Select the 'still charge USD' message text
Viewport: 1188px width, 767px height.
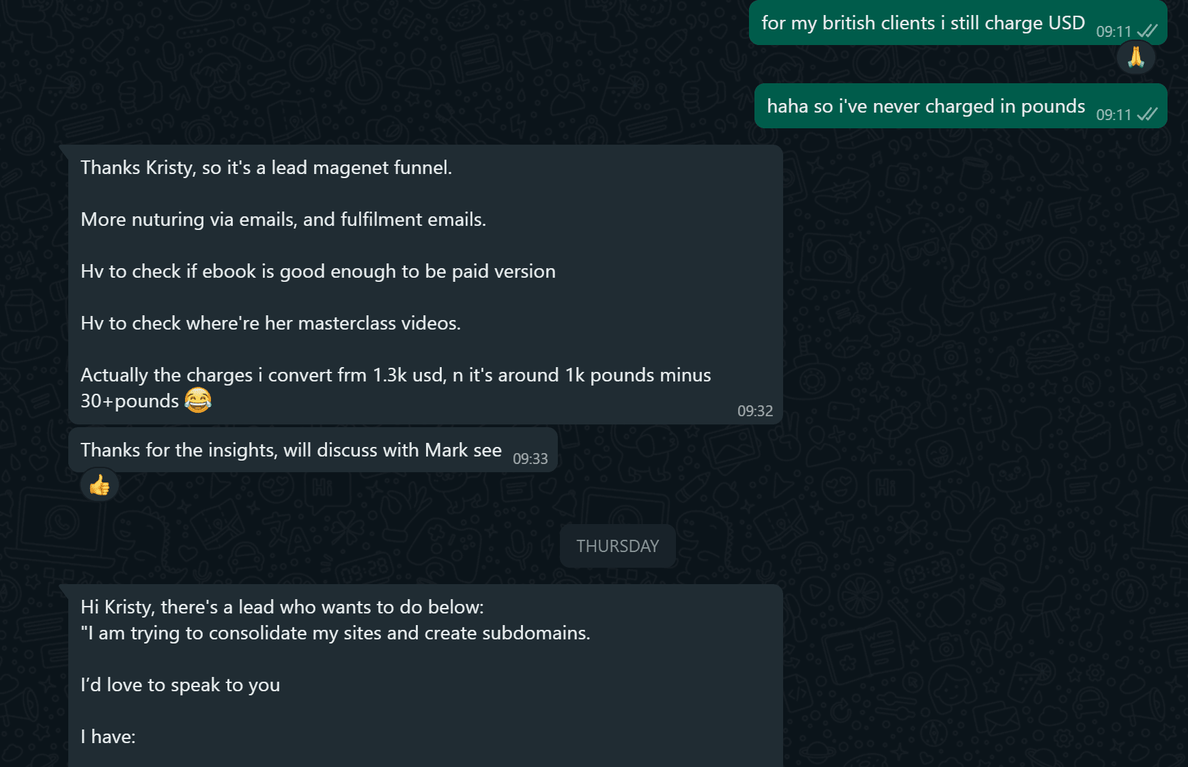923,23
